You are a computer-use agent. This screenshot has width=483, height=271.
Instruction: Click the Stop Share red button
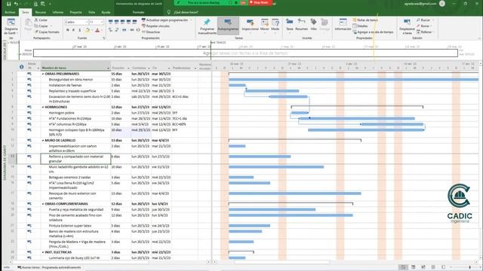(x=260, y=3)
